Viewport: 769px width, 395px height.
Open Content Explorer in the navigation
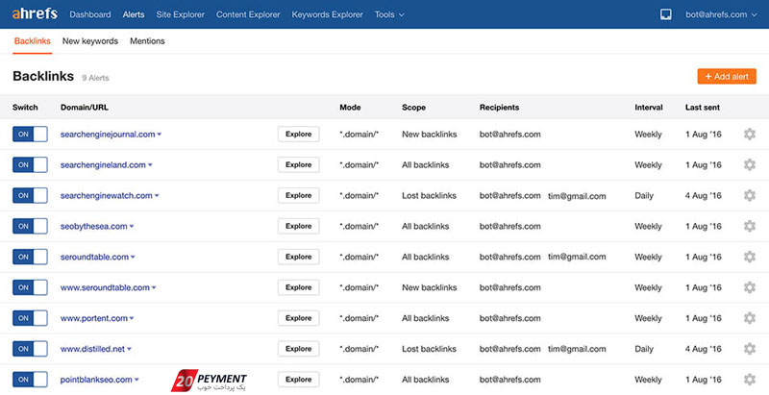tap(248, 14)
